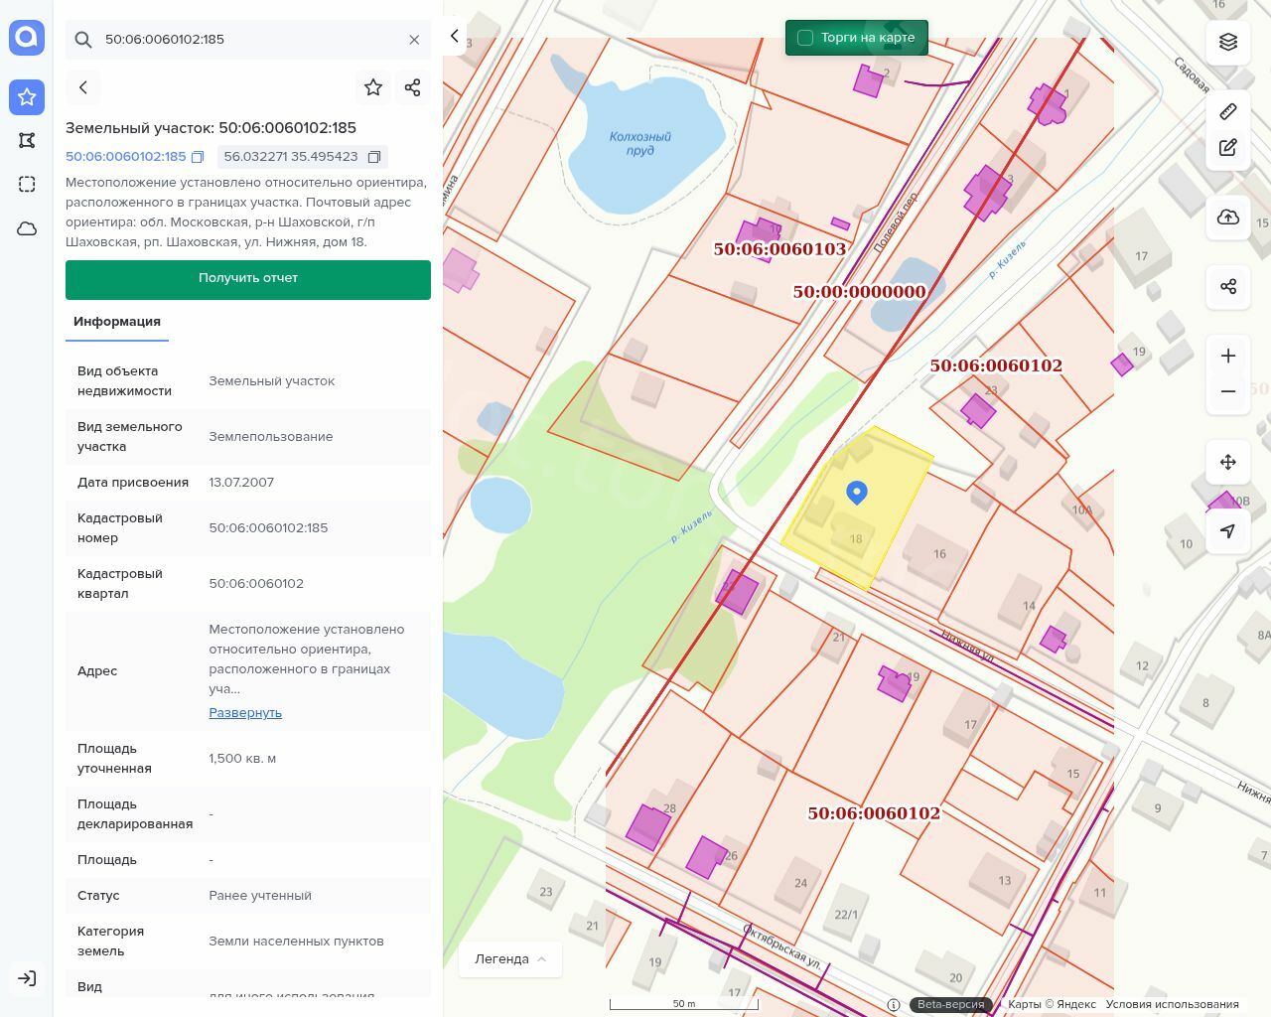Click the search field with cadastral number
This screenshot has height=1017, width=1271.
248,40
